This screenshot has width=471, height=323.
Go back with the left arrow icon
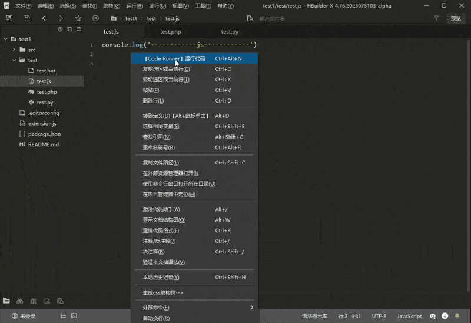(x=44, y=18)
